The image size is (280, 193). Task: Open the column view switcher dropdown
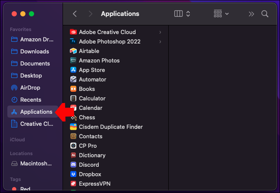[x=182, y=14]
